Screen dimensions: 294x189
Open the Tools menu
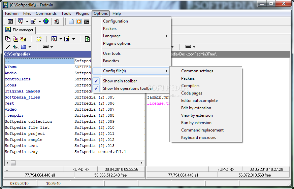click(x=66, y=13)
